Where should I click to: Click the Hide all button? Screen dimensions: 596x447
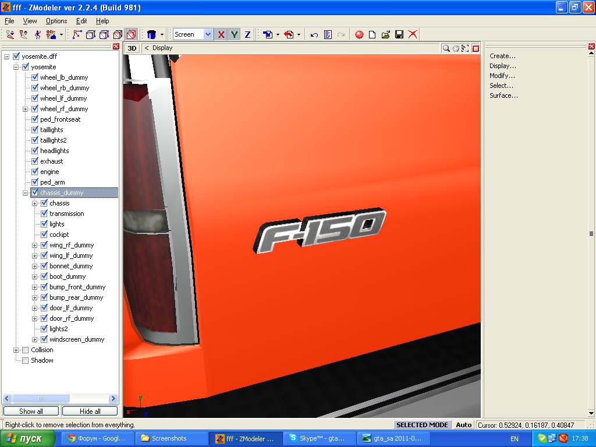pyautogui.click(x=90, y=411)
